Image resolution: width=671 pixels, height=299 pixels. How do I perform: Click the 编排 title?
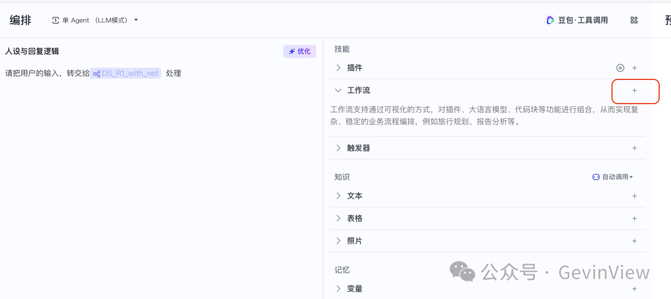point(21,20)
